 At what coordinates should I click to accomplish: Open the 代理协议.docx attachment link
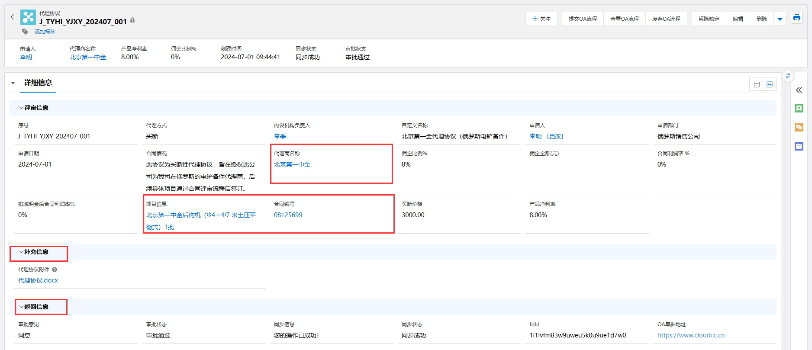pyautogui.click(x=38, y=280)
